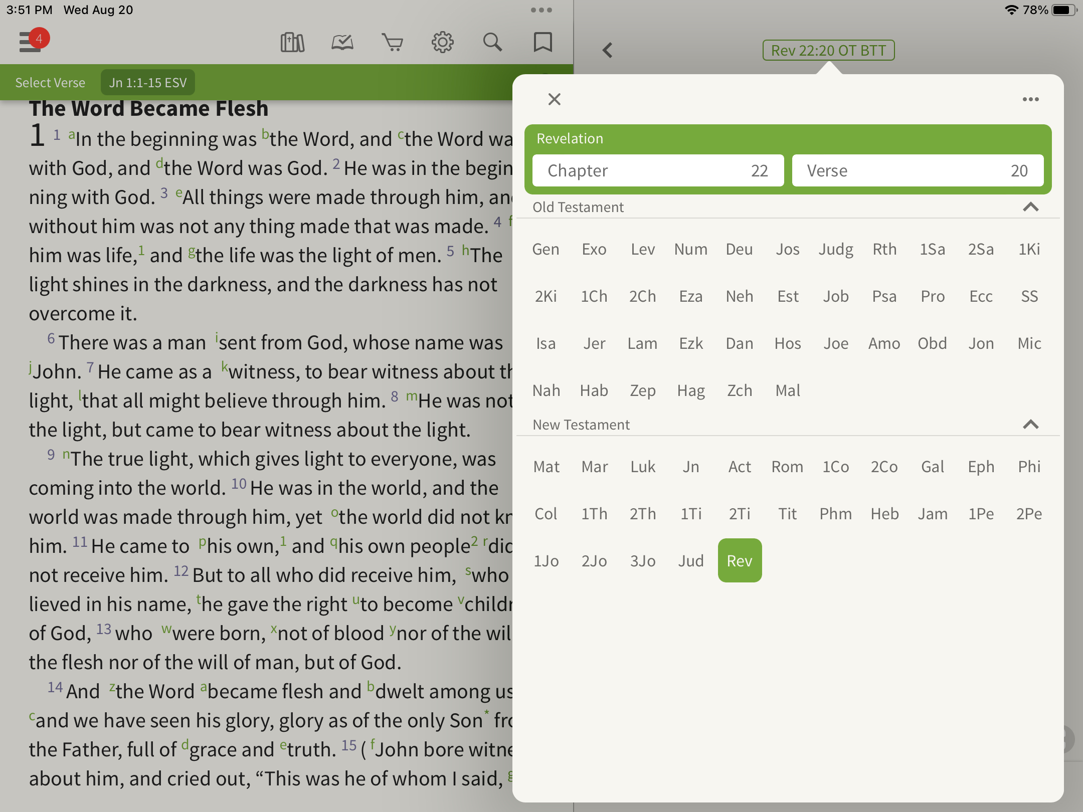Open the Rev 22:20 OT BTT reference selector
The height and width of the screenshot is (812, 1083).
pyautogui.click(x=828, y=50)
